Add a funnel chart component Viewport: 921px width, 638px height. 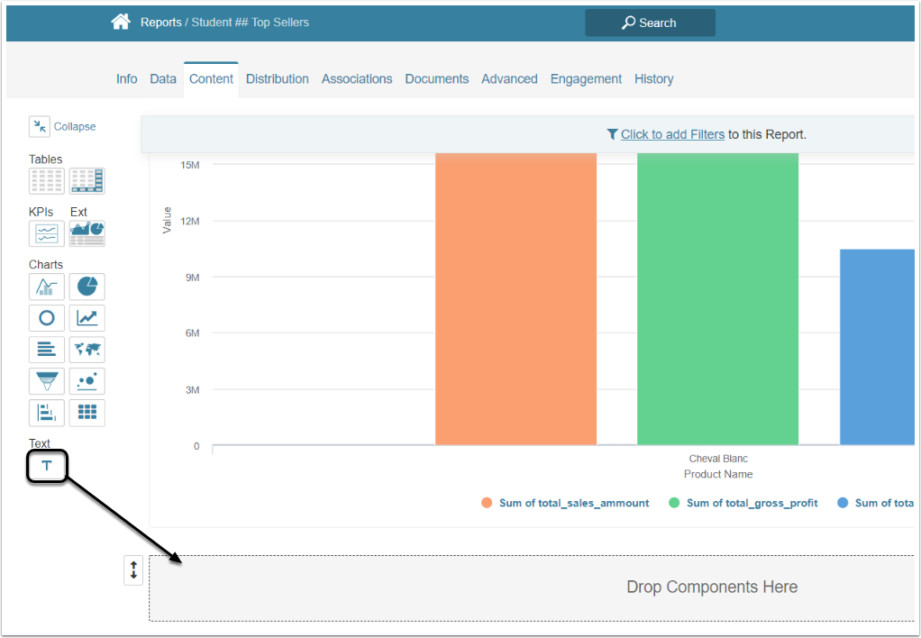46,381
